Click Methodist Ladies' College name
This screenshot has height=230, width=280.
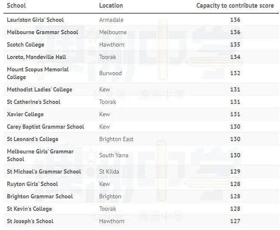[x=39, y=89]
